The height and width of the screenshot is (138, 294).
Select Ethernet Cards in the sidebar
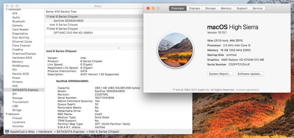[x=22, y=42]
